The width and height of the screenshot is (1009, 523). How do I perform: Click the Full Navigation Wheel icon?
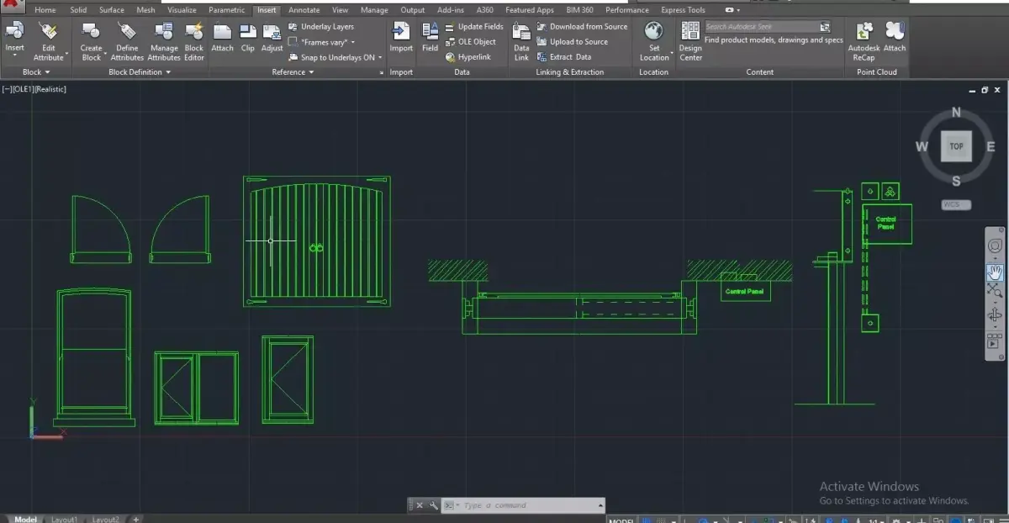pos(994,246)
